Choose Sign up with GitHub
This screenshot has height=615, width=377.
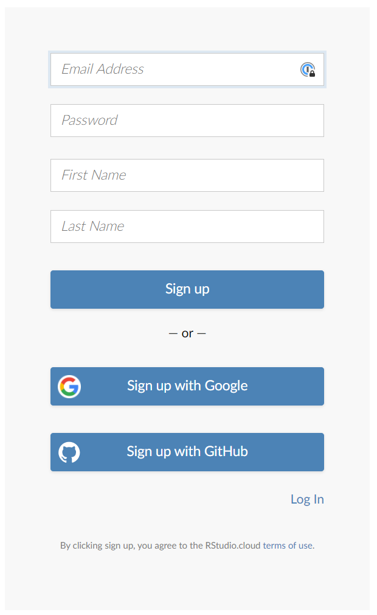pyautogui.click(x=187, y=452)
